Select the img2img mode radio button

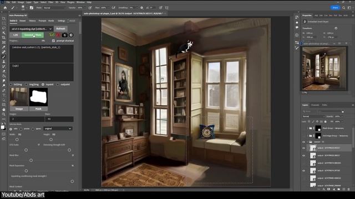click(x=26, y=85)
